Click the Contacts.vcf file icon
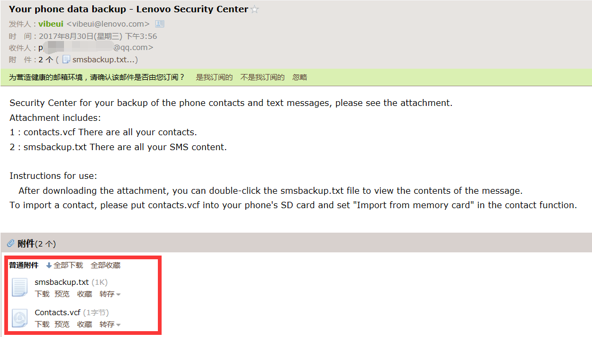 click(20, 318)
